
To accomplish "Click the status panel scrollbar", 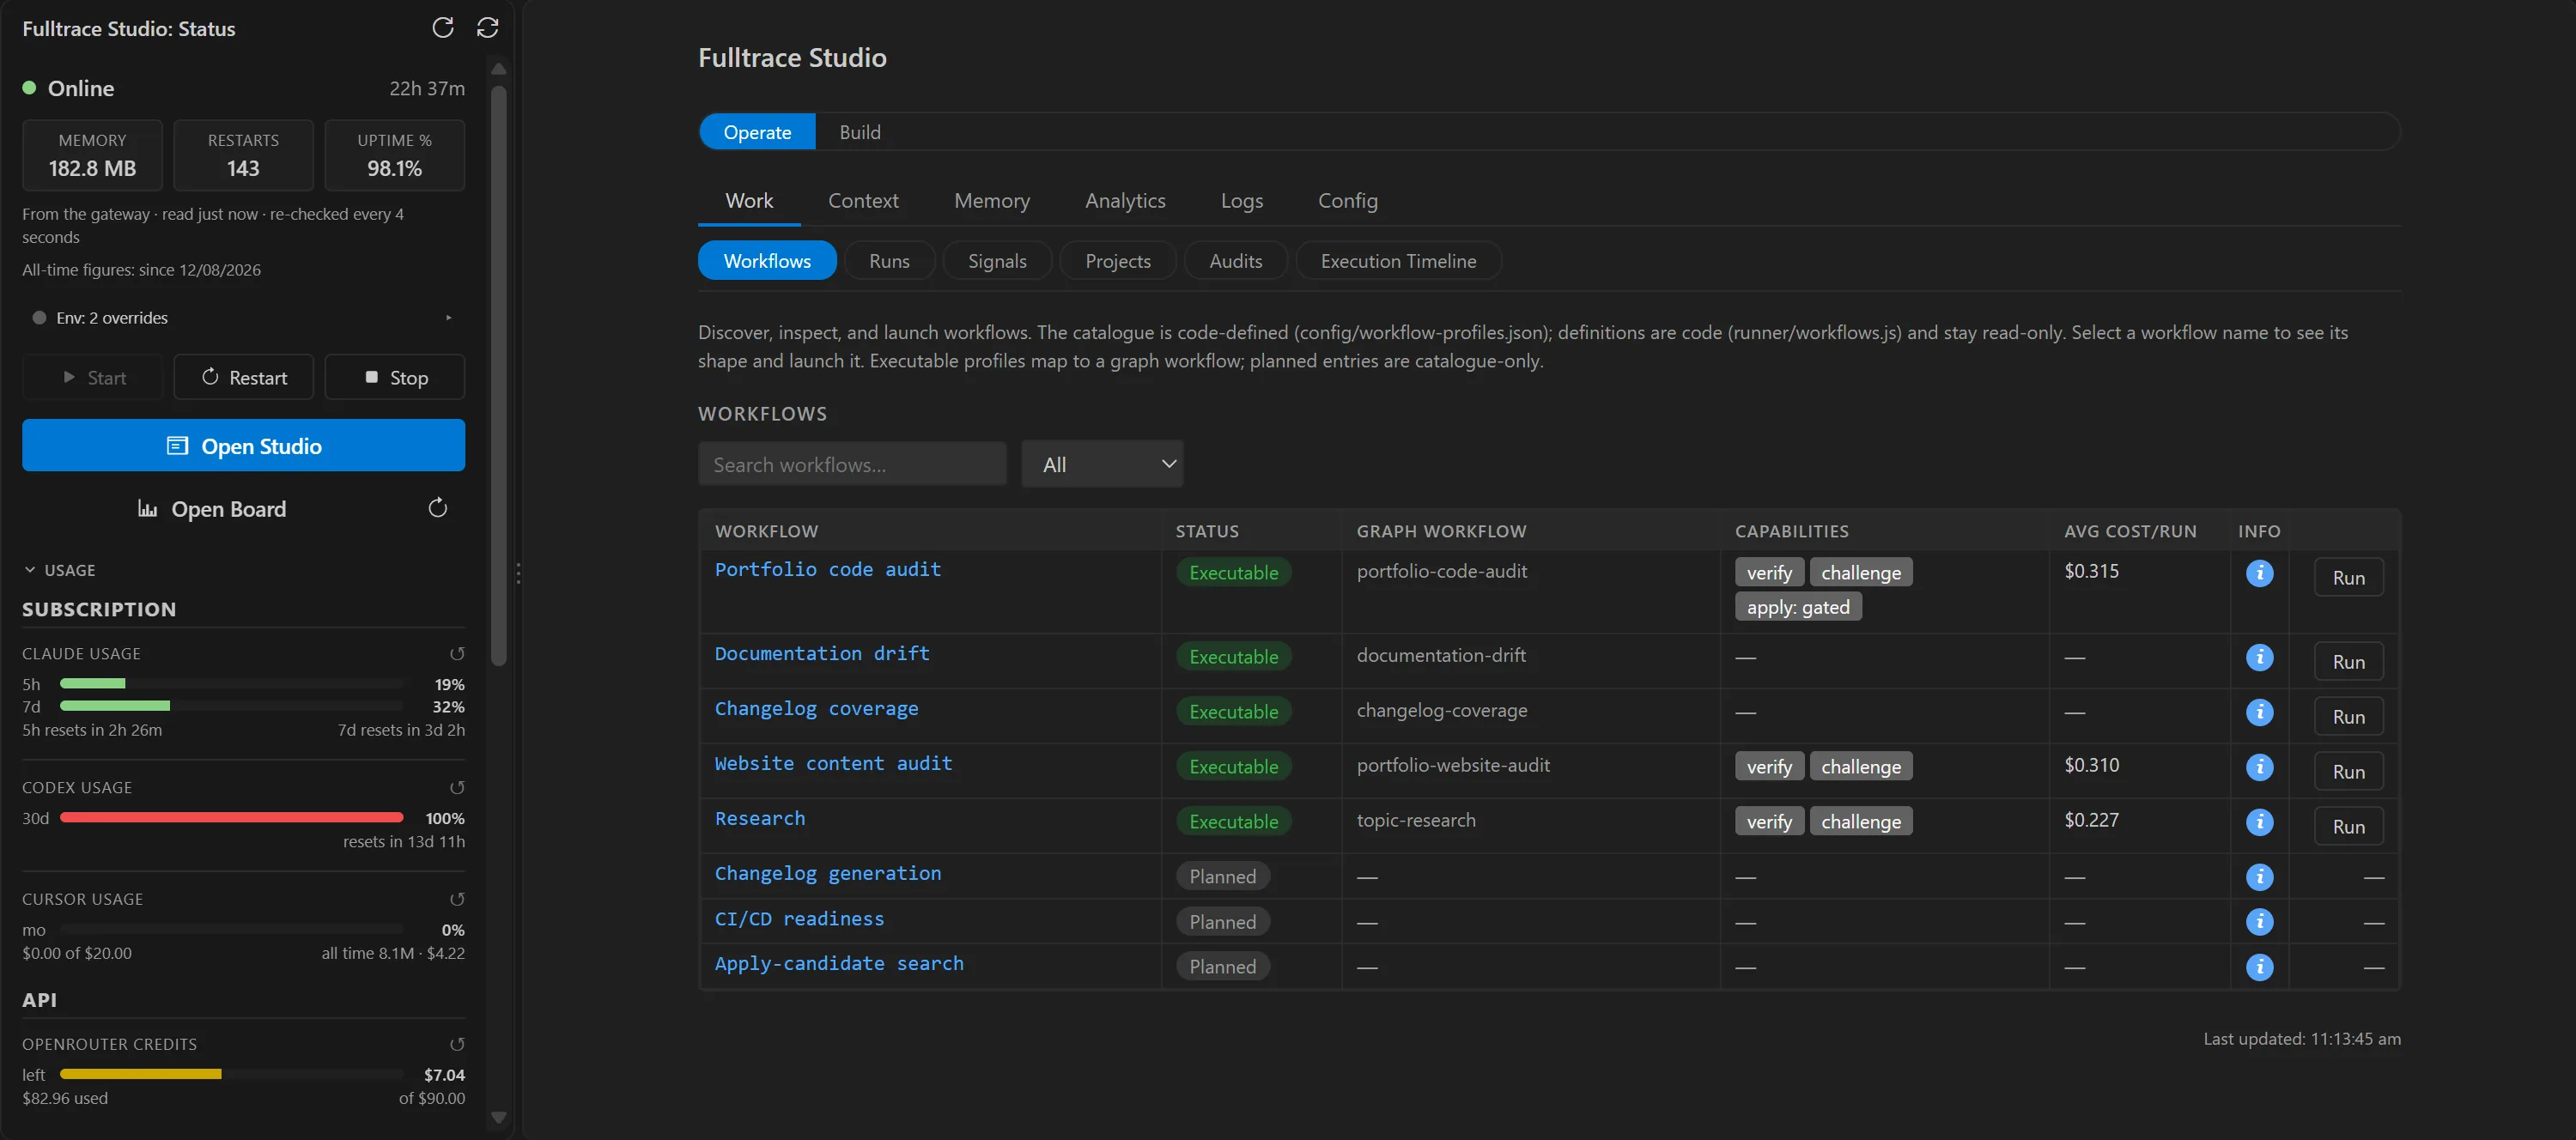I will click(499, 375).
